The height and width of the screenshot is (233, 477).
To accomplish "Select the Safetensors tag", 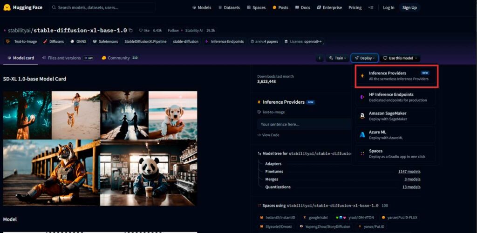I will (x=105, y=41).
